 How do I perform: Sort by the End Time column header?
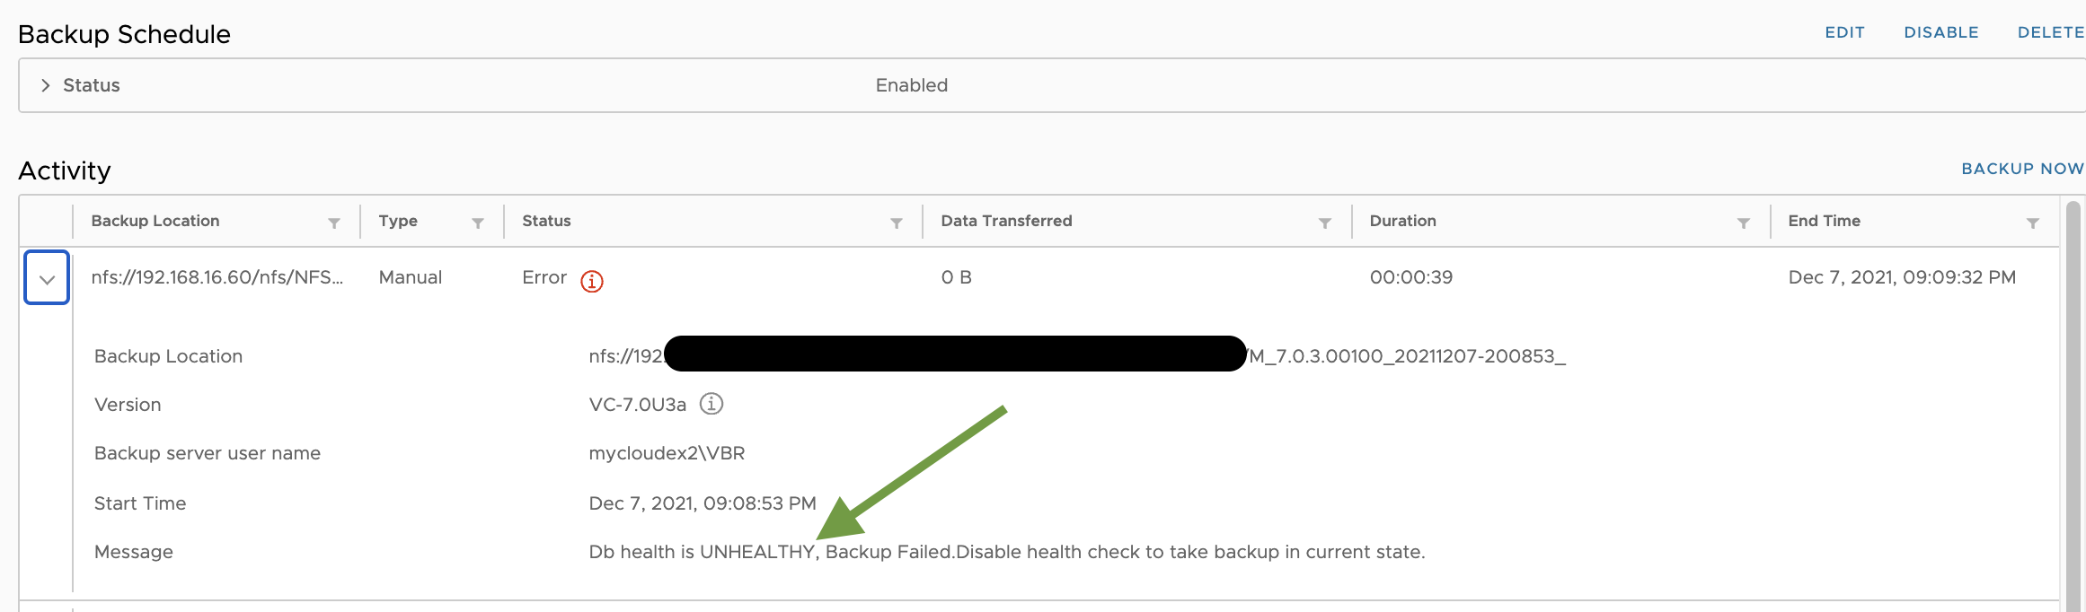pyautogui.click(x=1825, y=221)
